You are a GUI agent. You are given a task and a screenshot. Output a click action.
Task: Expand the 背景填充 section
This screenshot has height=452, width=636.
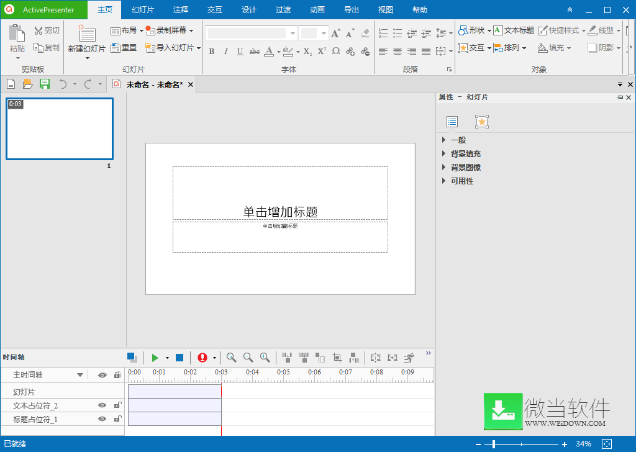[x=443, y=153]
